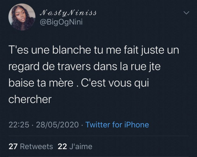197x157 pixels.
Task: Click the 'Retweets' label
Action: [37, 146]
